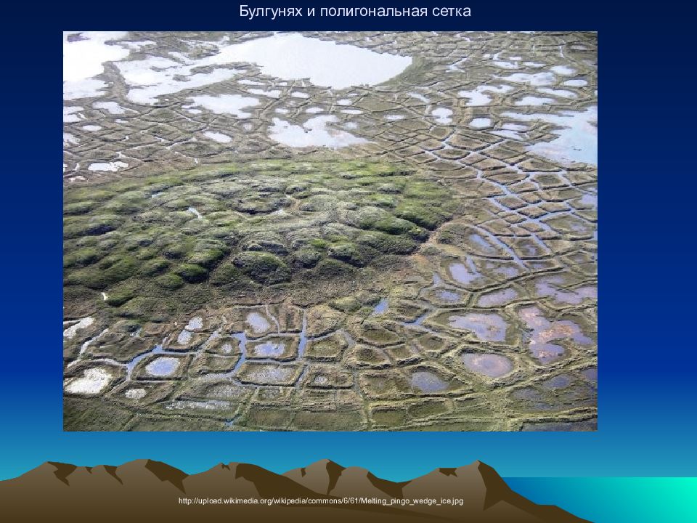Select the aerial pingo tundra photograph
This screenshot has height=523, width=697.
(330, 231)
